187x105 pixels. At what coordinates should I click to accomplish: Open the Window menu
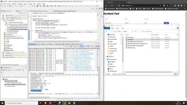pyautogui.click(x=39, y=4)
